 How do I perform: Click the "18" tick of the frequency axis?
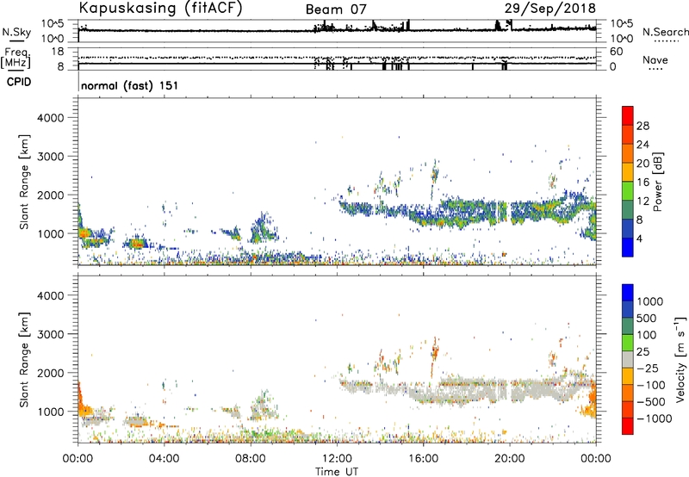click(x=58, y=52)
